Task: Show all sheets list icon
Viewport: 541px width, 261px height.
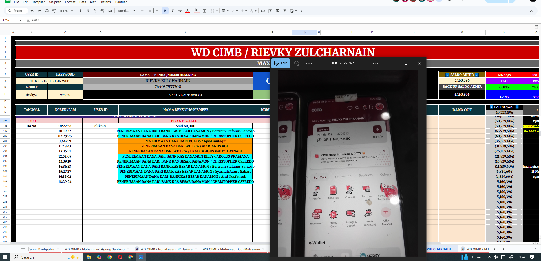Action: (x=23, y=249)
